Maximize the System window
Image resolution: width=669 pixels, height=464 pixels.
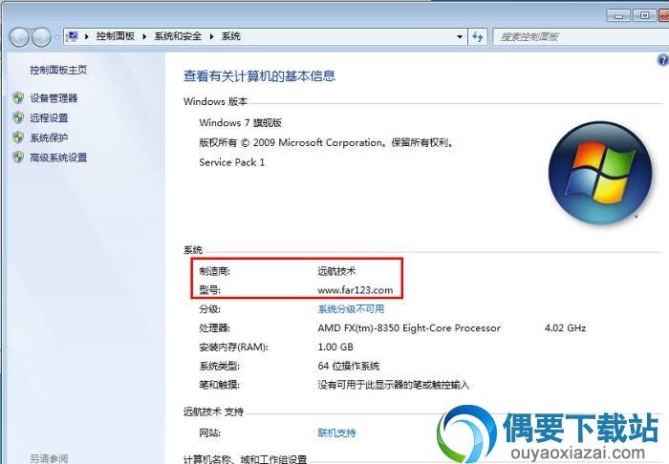click(644, 16)
